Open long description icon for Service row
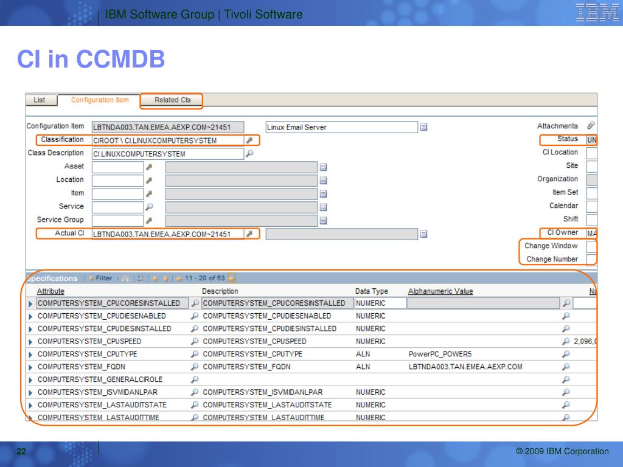 point(324,207)
